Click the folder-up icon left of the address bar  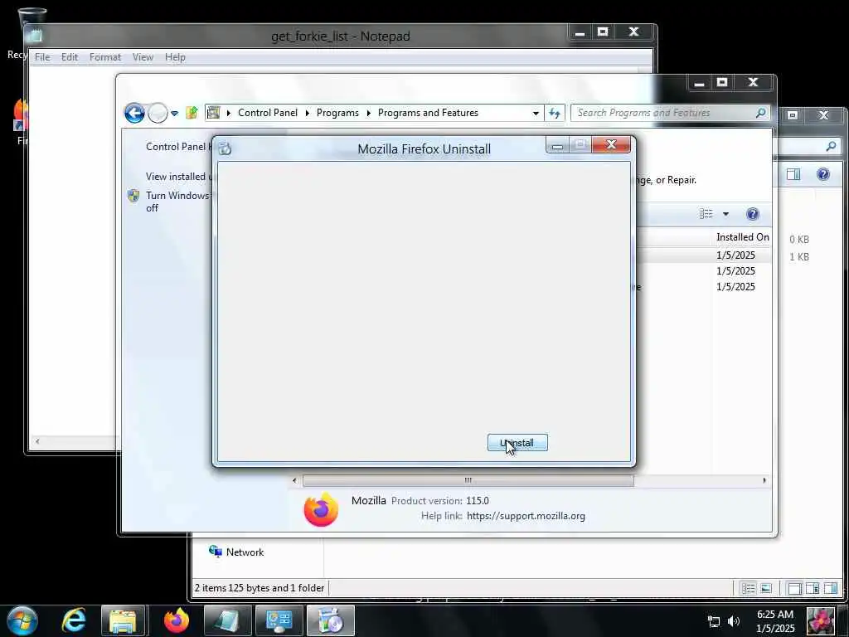tap(192, 113)
